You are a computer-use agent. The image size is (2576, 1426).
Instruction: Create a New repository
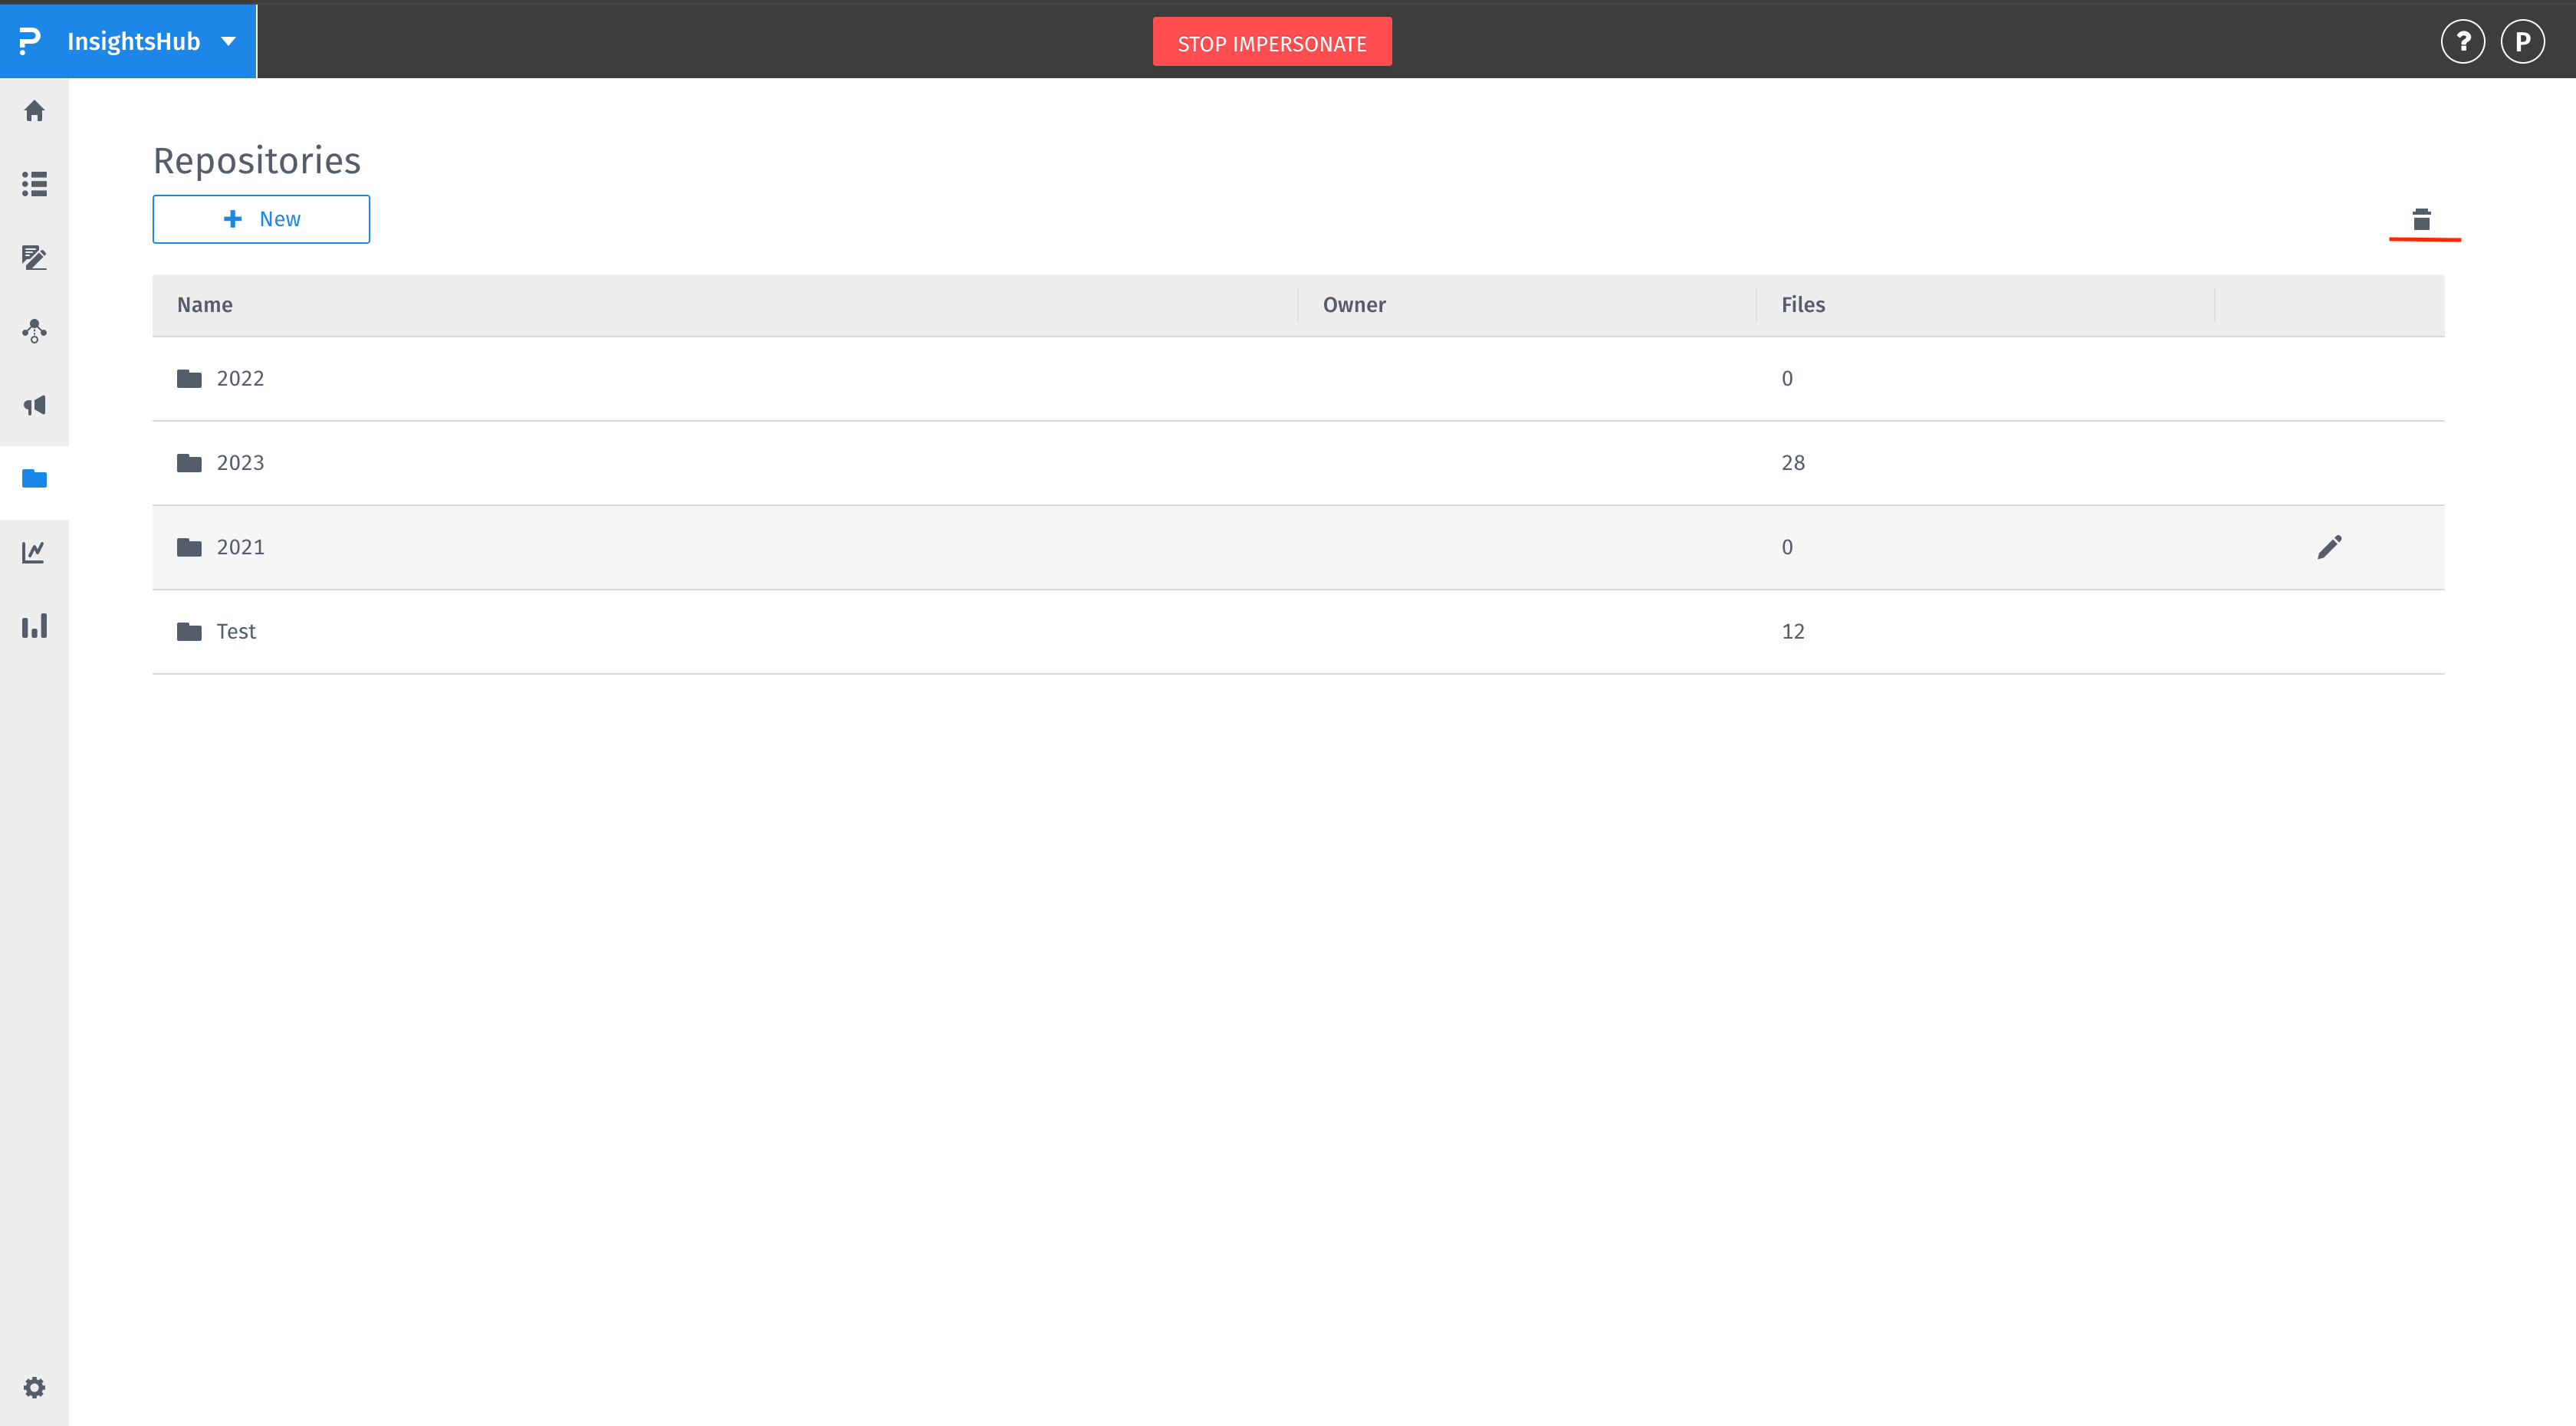tap(261, 219)
